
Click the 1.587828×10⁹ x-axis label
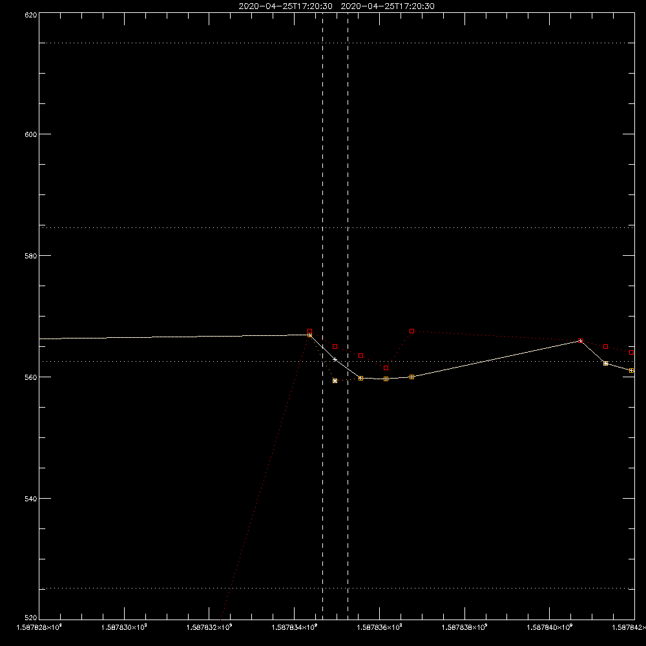[x=39, y=627]
